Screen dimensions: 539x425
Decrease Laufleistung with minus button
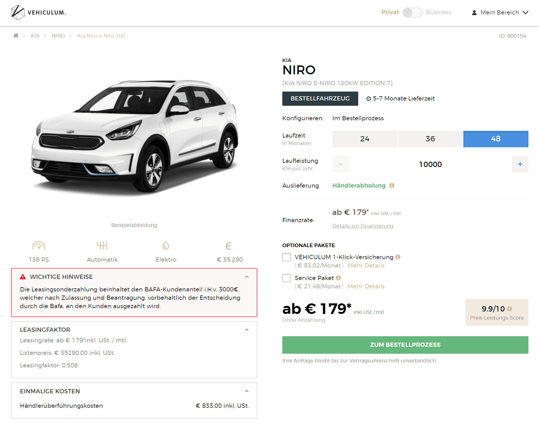tap(341, 164)
